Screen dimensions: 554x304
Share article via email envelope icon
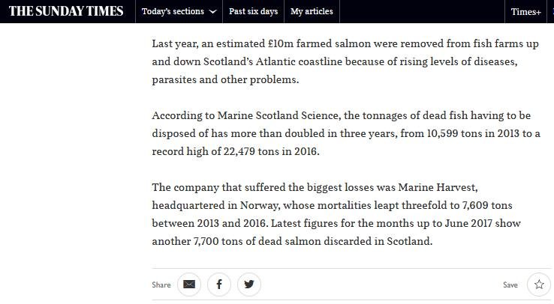[x=189, y=285]
